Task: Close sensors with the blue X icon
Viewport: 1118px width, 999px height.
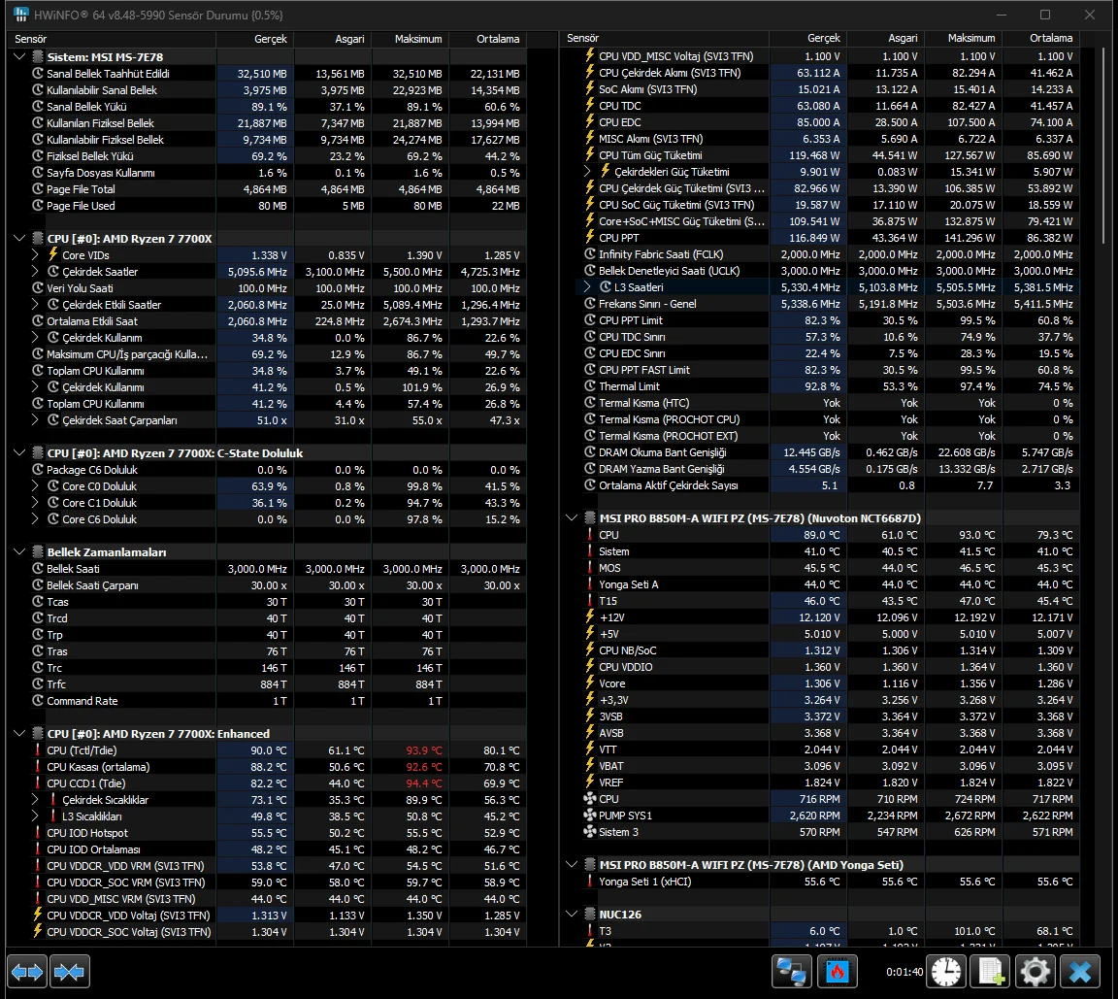Action: pyautogui.click(x=1080, y=971)
